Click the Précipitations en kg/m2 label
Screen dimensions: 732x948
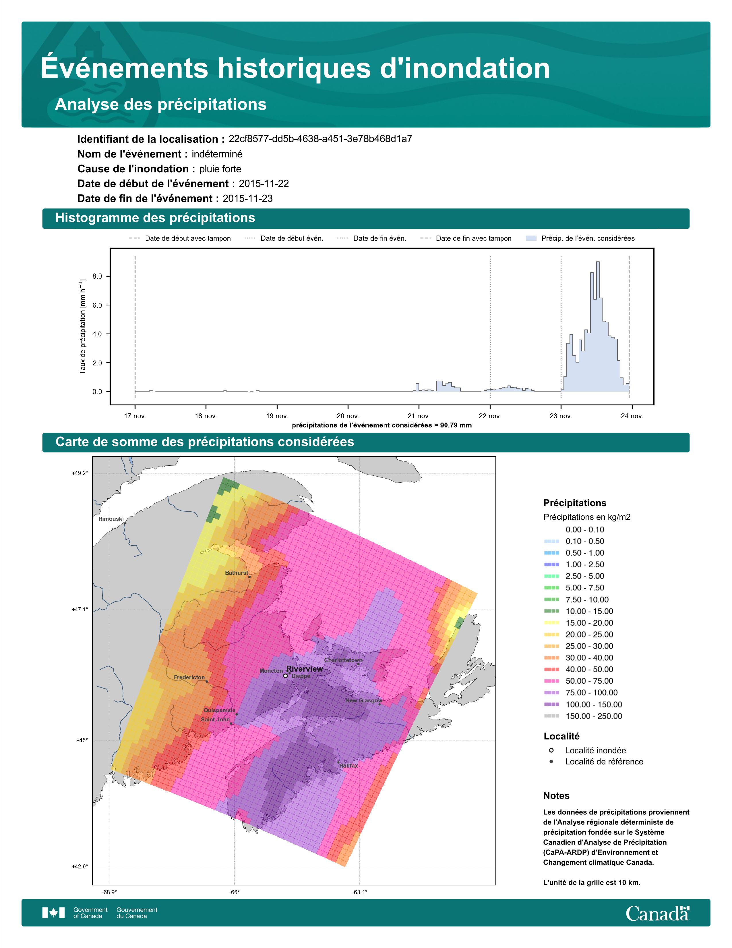(587, 517)
